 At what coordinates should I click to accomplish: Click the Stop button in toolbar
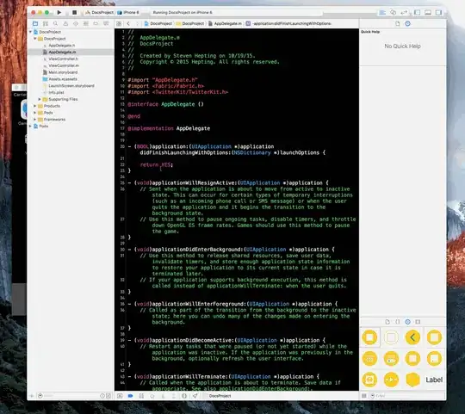[x=74, y=12]
